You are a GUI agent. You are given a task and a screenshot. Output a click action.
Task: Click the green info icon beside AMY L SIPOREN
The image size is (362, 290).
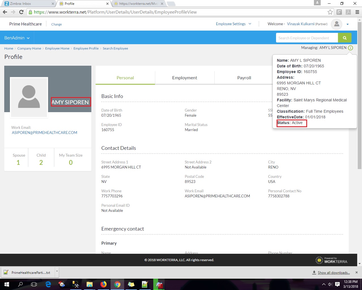350,48
